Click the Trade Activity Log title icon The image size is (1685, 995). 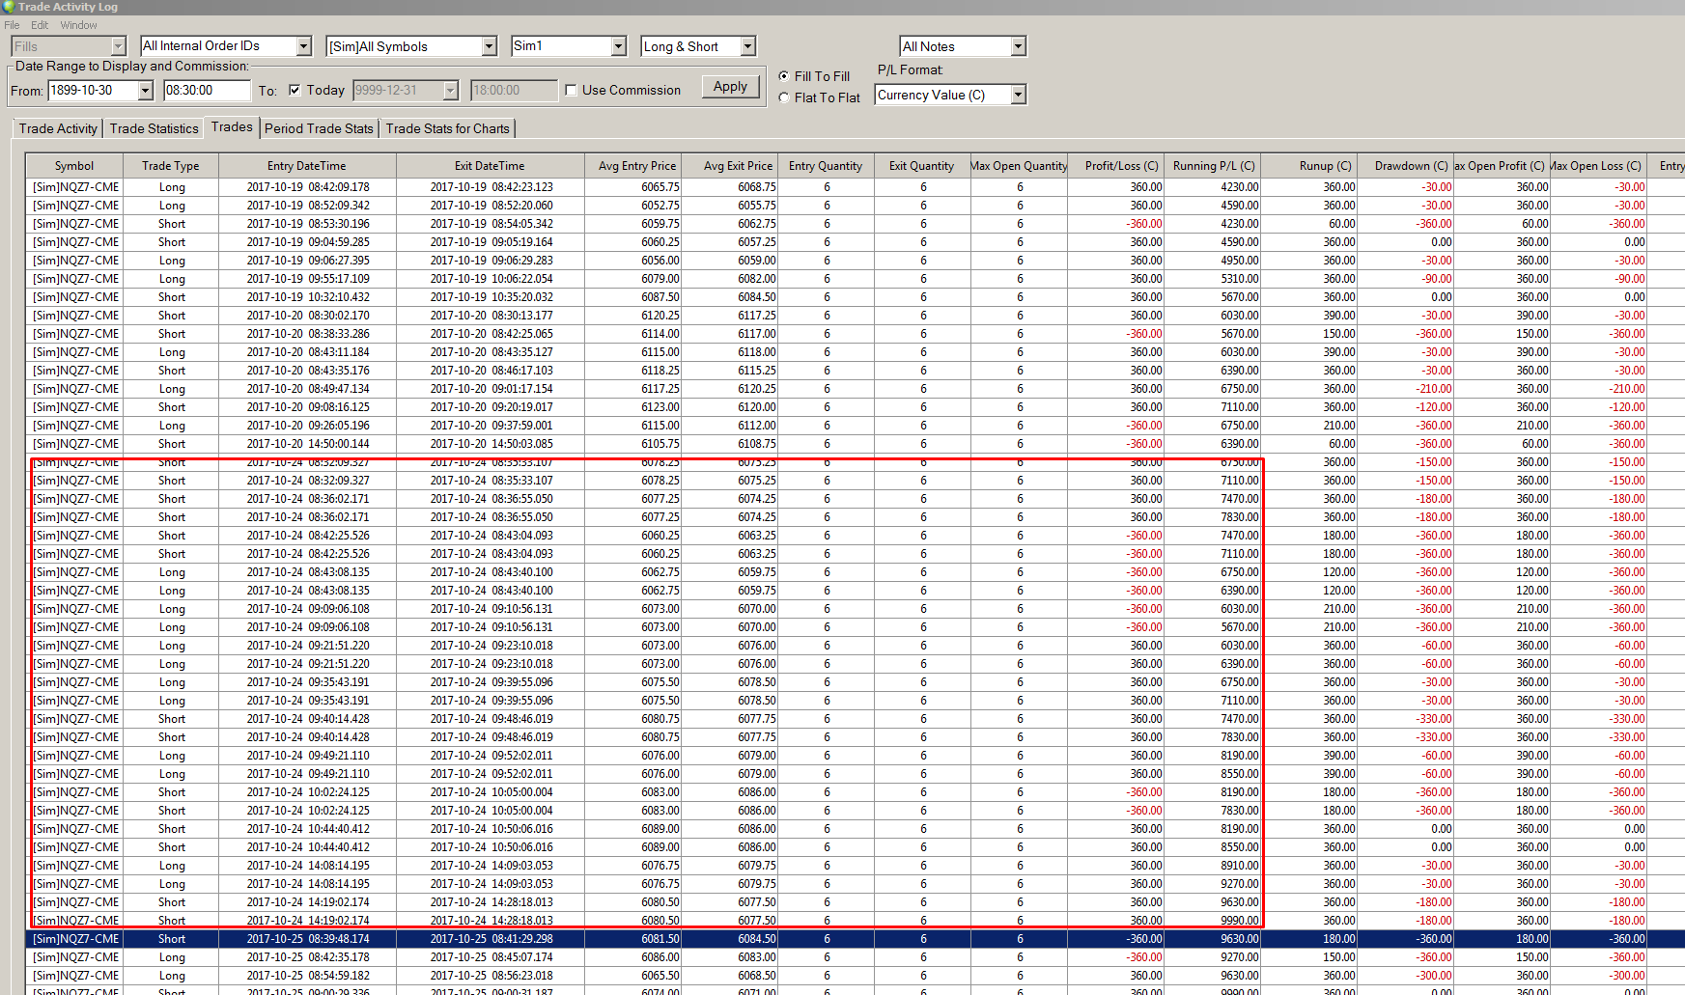[x=9, y=7]
